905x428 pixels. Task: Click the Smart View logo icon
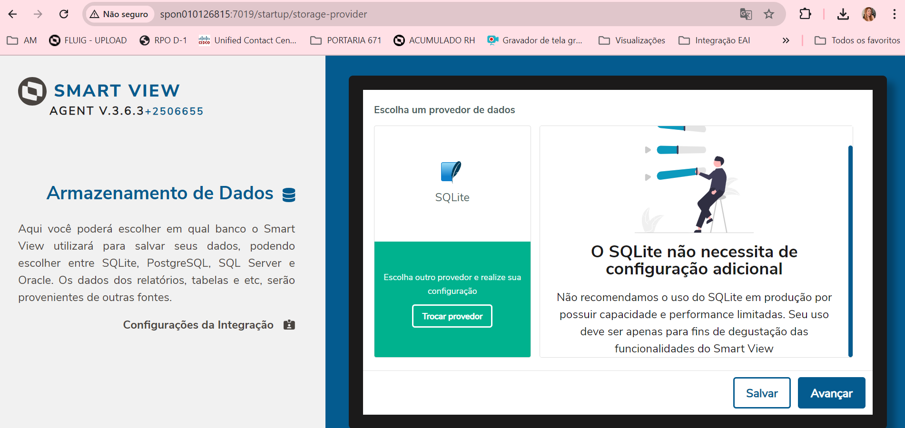(x=32, y=91)
